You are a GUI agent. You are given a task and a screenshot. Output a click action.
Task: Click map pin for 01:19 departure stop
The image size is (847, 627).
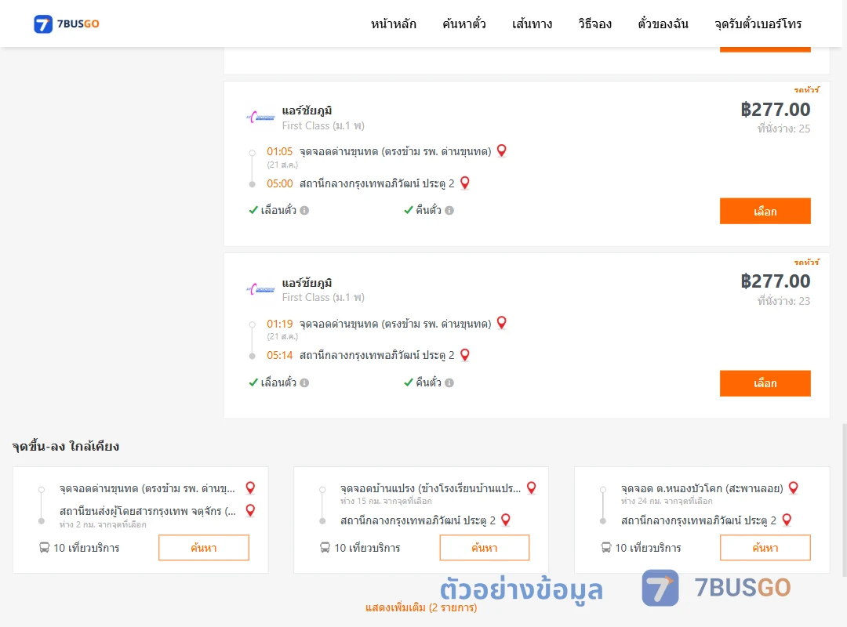pyautogui.click(x=501, y=323)
